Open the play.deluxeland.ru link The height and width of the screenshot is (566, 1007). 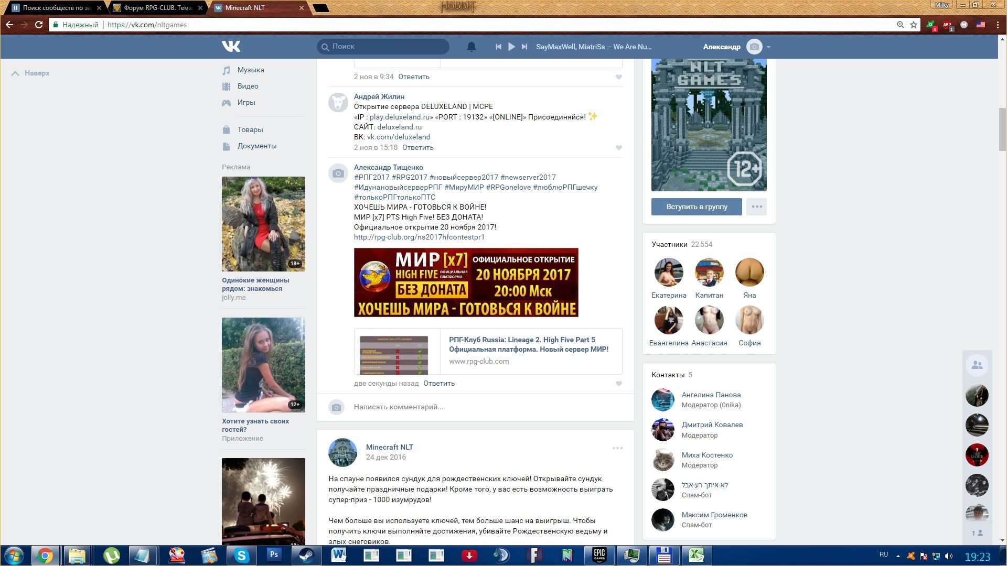400,117
